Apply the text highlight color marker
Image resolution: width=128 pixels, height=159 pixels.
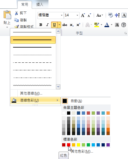pyautogui.click(x=97, y=25)
